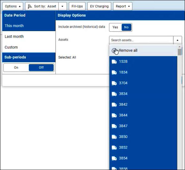Open the EV Charging view

point(99,6)
